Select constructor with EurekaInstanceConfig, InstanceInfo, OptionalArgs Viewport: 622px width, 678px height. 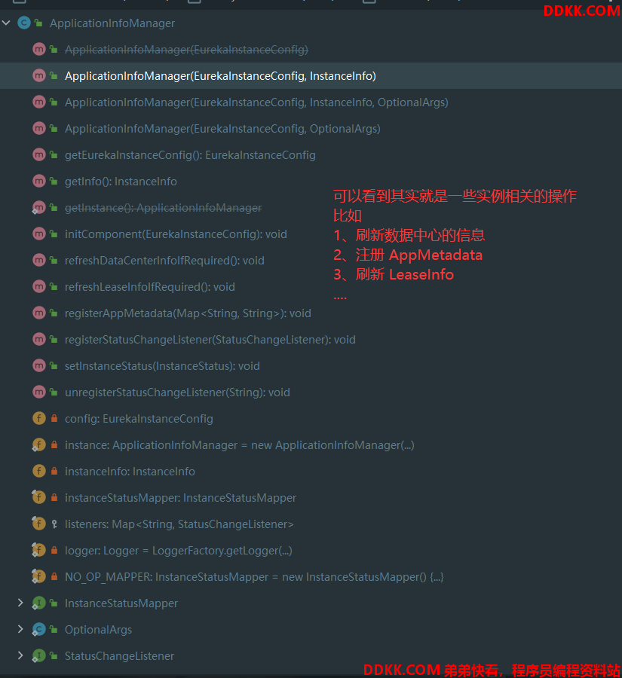(x=311, y=102)
